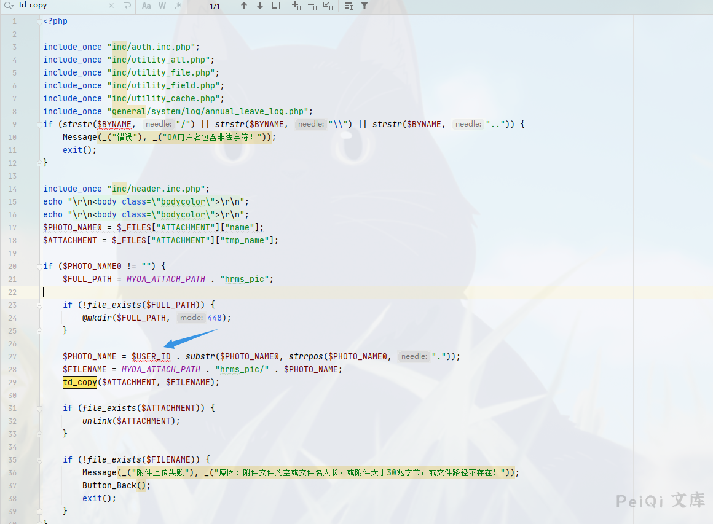This screenshot has height=524, width=713.
Task: Collapse the if block on line 9
Action: [38, 124]
